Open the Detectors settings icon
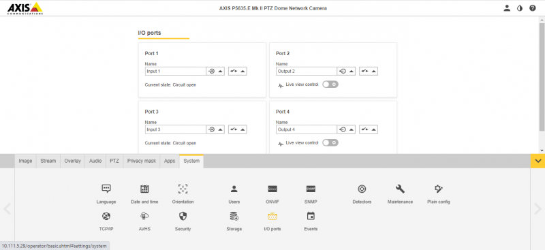Viewport: 545px width, 250px height. pyautogui.click(x=362, y=189)
